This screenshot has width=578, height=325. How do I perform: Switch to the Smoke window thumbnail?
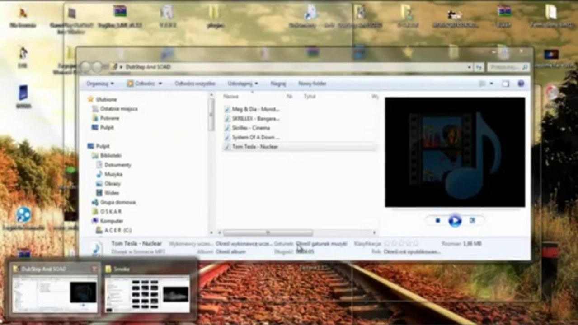[147, 289]
